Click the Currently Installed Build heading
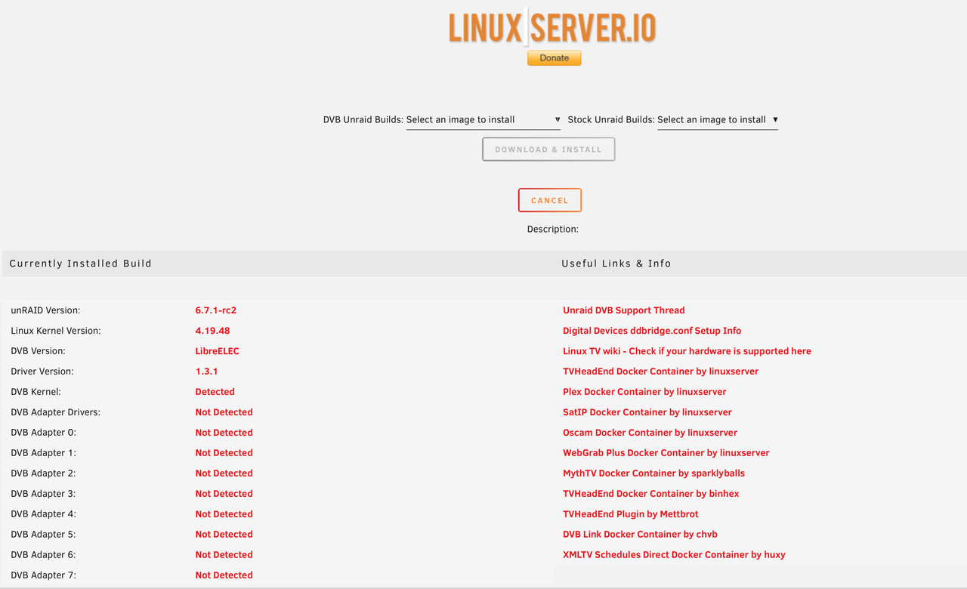 pos(81,264)
